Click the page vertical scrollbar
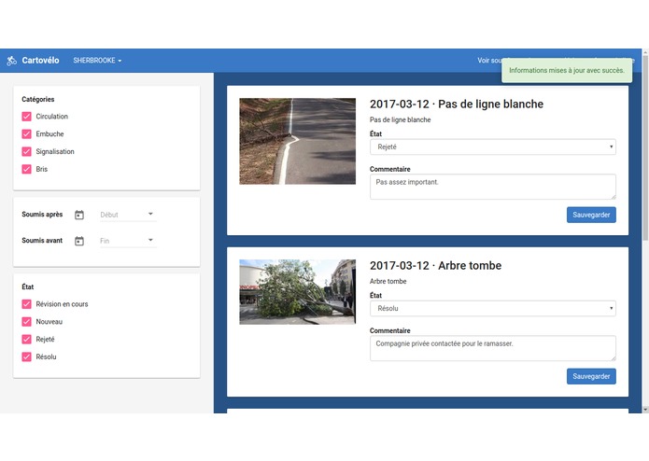Screen dimensions: 649x461 [x=645, y=148]
